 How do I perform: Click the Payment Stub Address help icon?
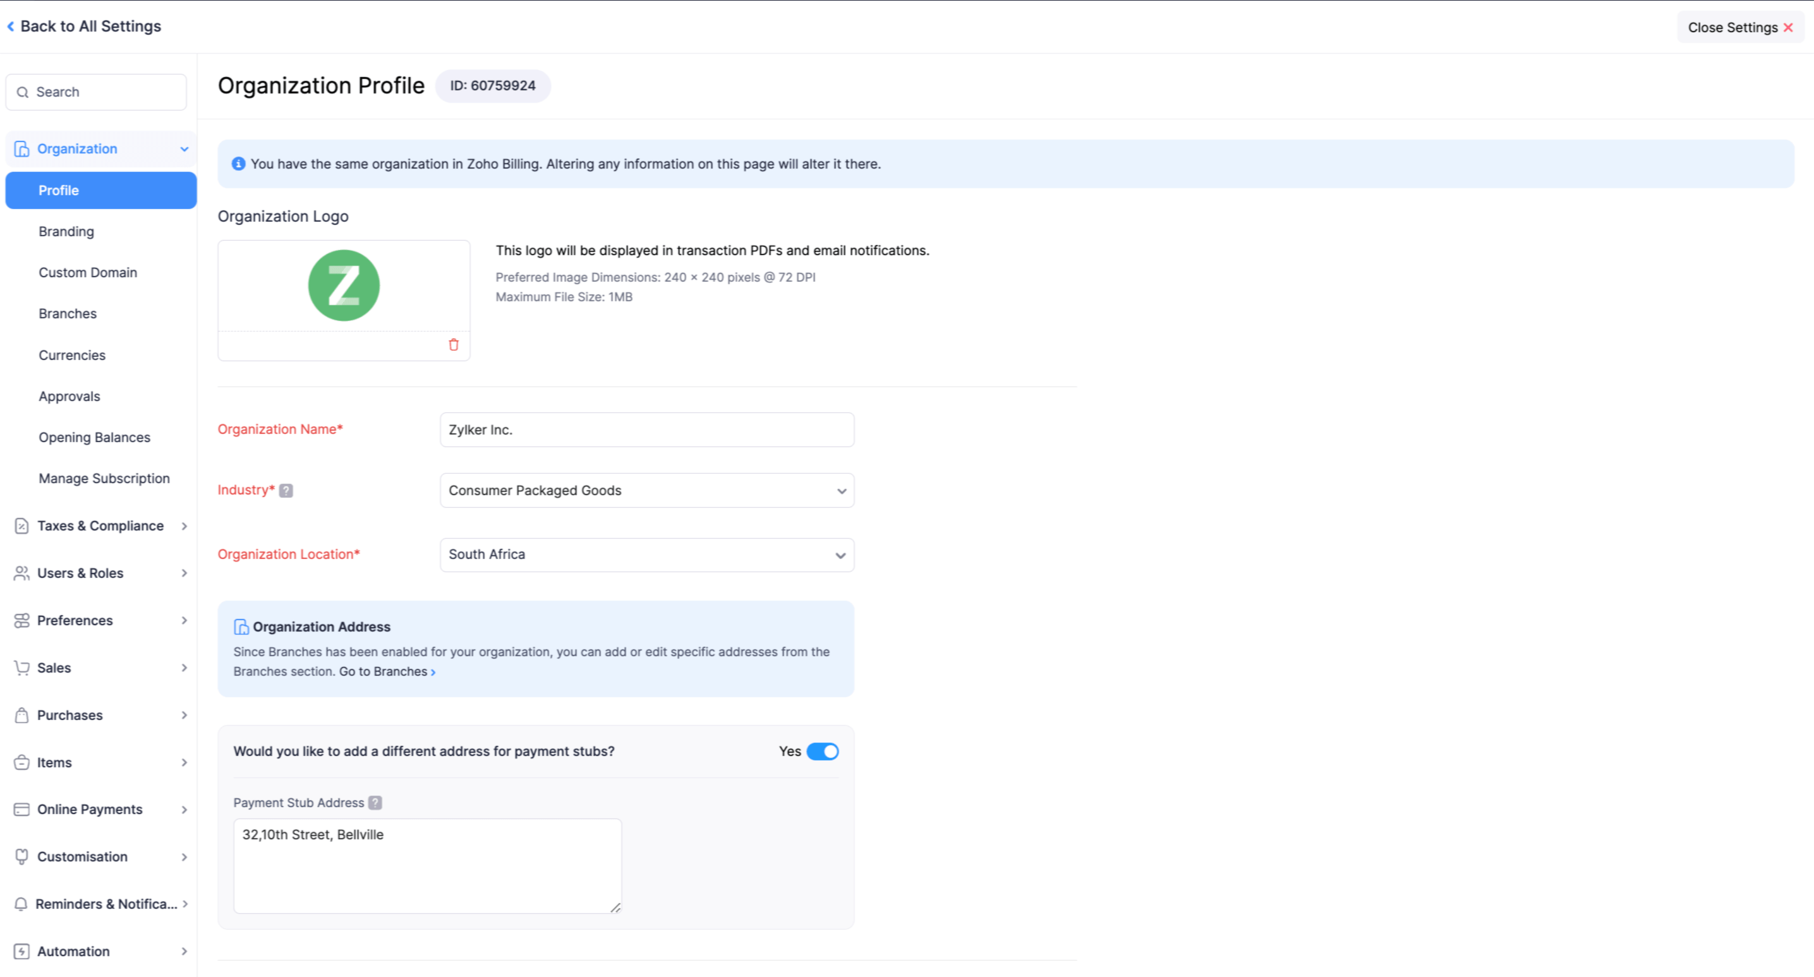(x=375, y=803)
